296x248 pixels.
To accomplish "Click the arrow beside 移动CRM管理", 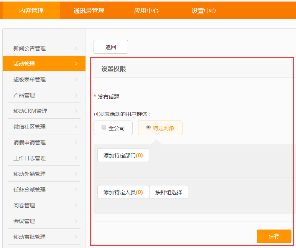I will point(76,111).
